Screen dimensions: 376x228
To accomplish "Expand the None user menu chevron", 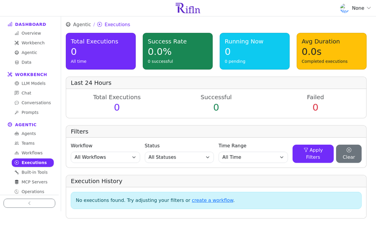I will point(369,8).
